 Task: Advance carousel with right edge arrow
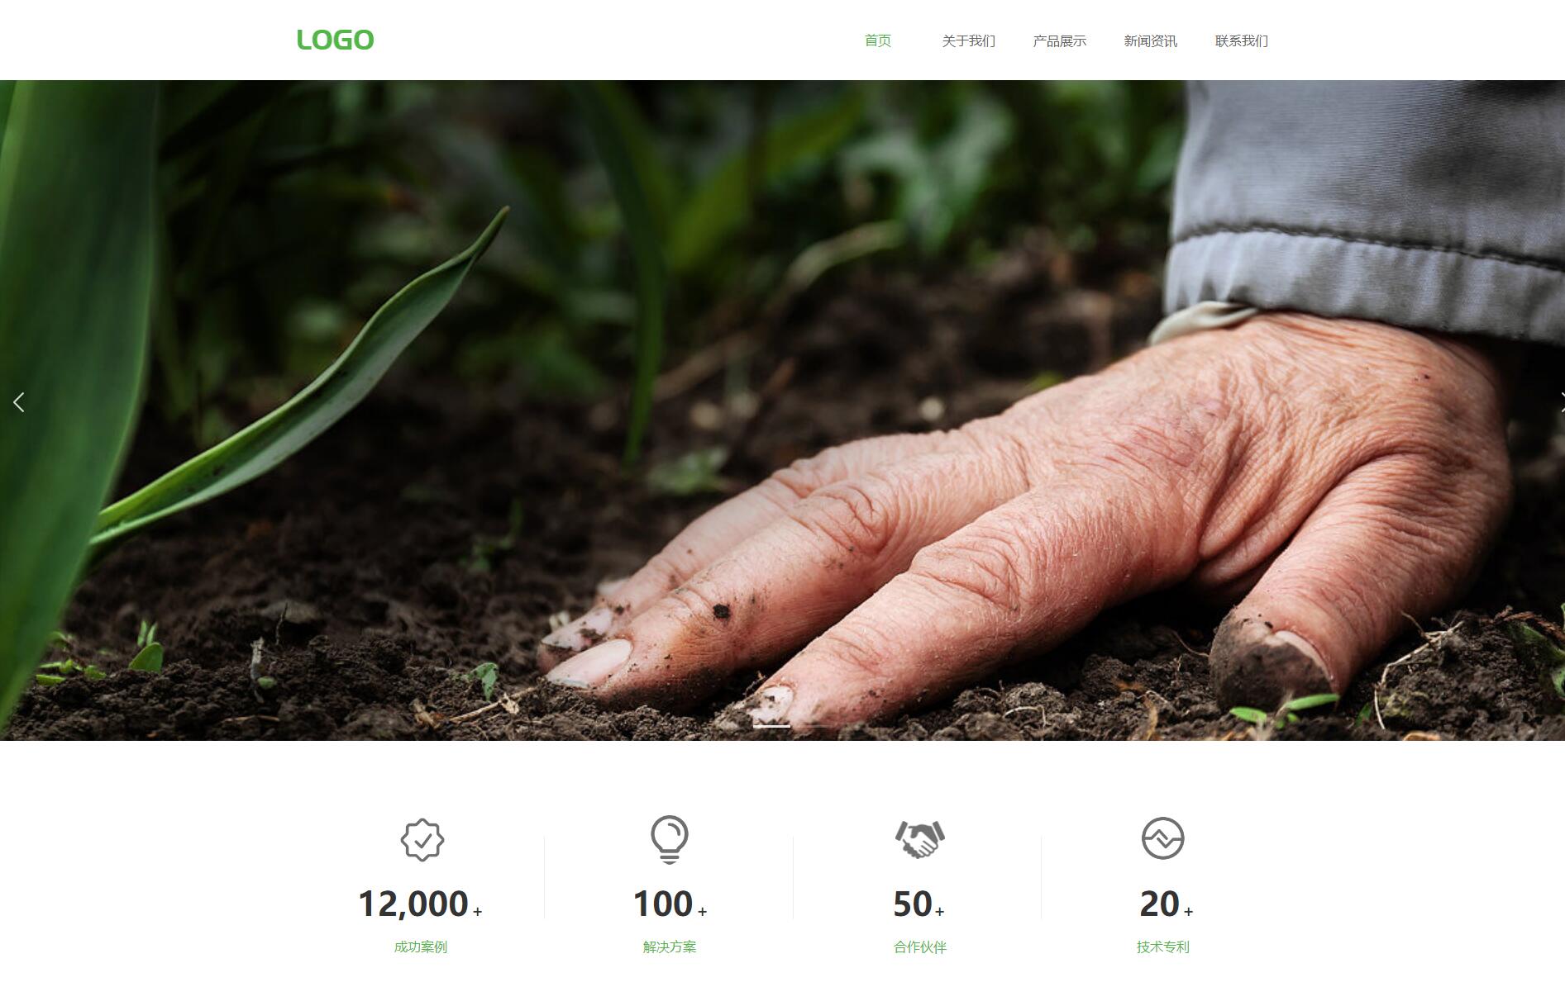point(1560,402)
